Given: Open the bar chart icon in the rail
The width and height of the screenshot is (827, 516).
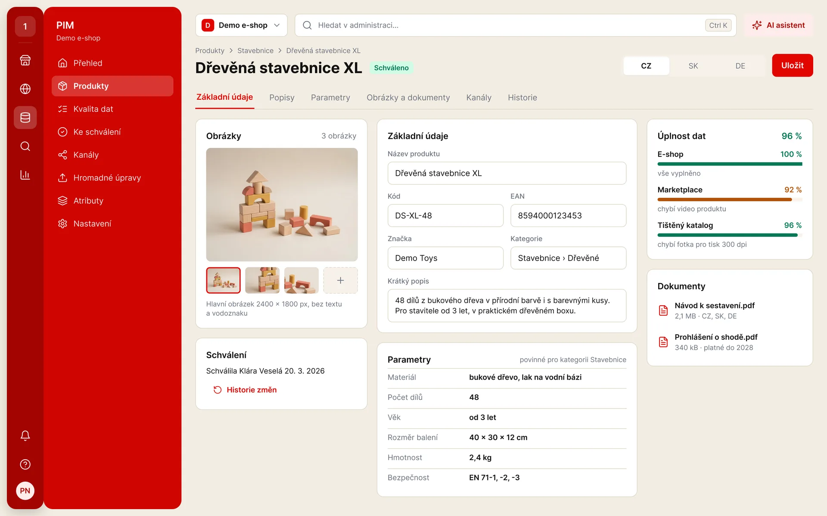Looking at the screenshot, I should point(25,175).
